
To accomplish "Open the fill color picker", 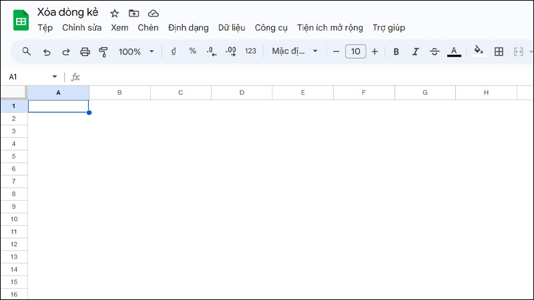I will click(479, 51).
